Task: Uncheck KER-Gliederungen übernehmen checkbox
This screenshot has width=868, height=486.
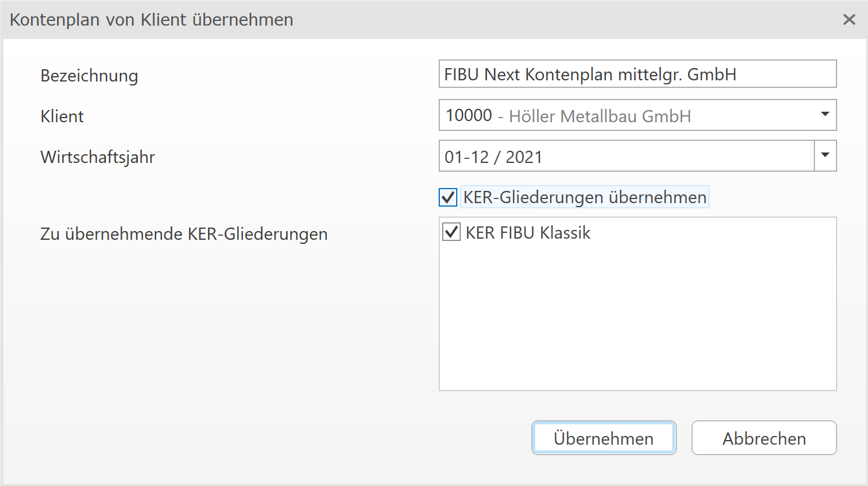Action: coord(448,197)
